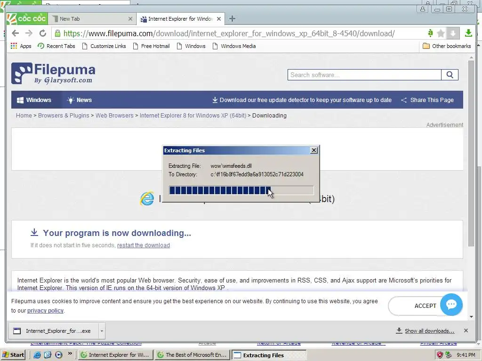Switch to Internet Explorer for Wi... taskbar button
The image size is (482, 361).
(x=116, y=355)
